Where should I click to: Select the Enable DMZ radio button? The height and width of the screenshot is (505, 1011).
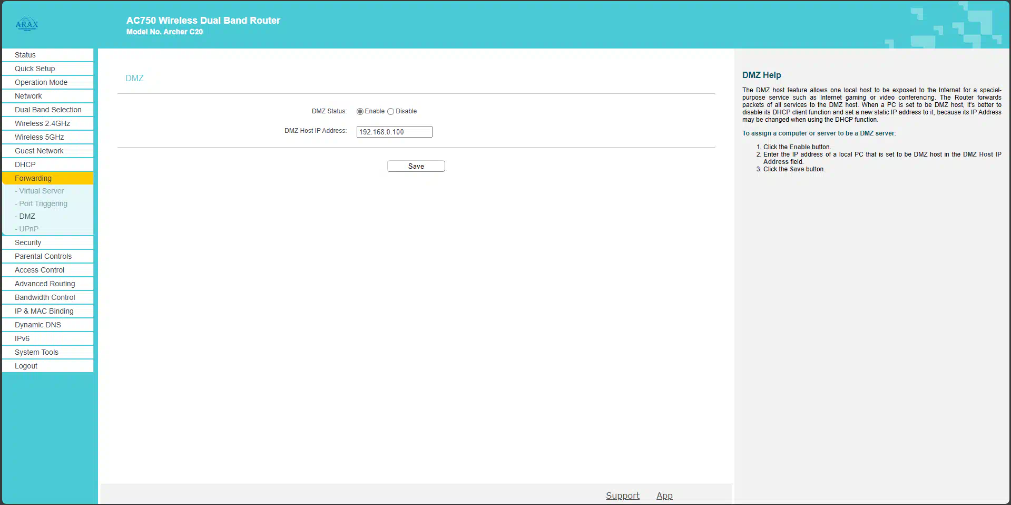pos(360,111)
